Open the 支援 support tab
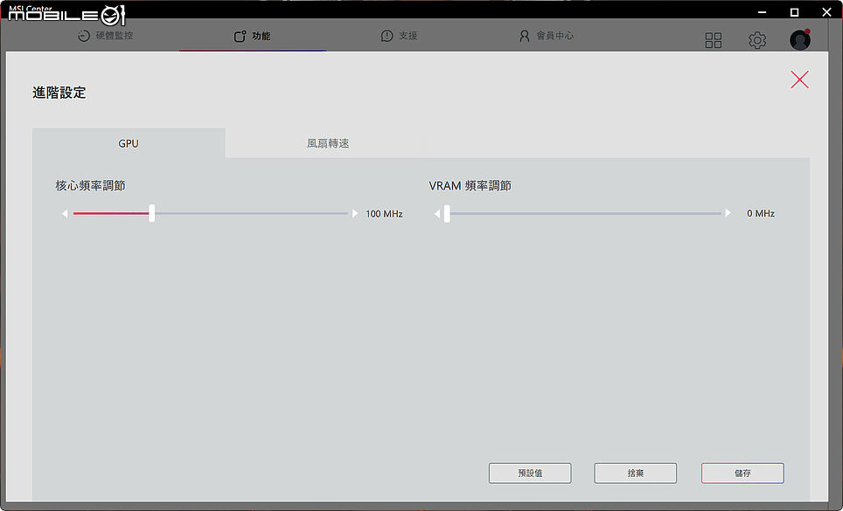 click(x=399, y=36)
